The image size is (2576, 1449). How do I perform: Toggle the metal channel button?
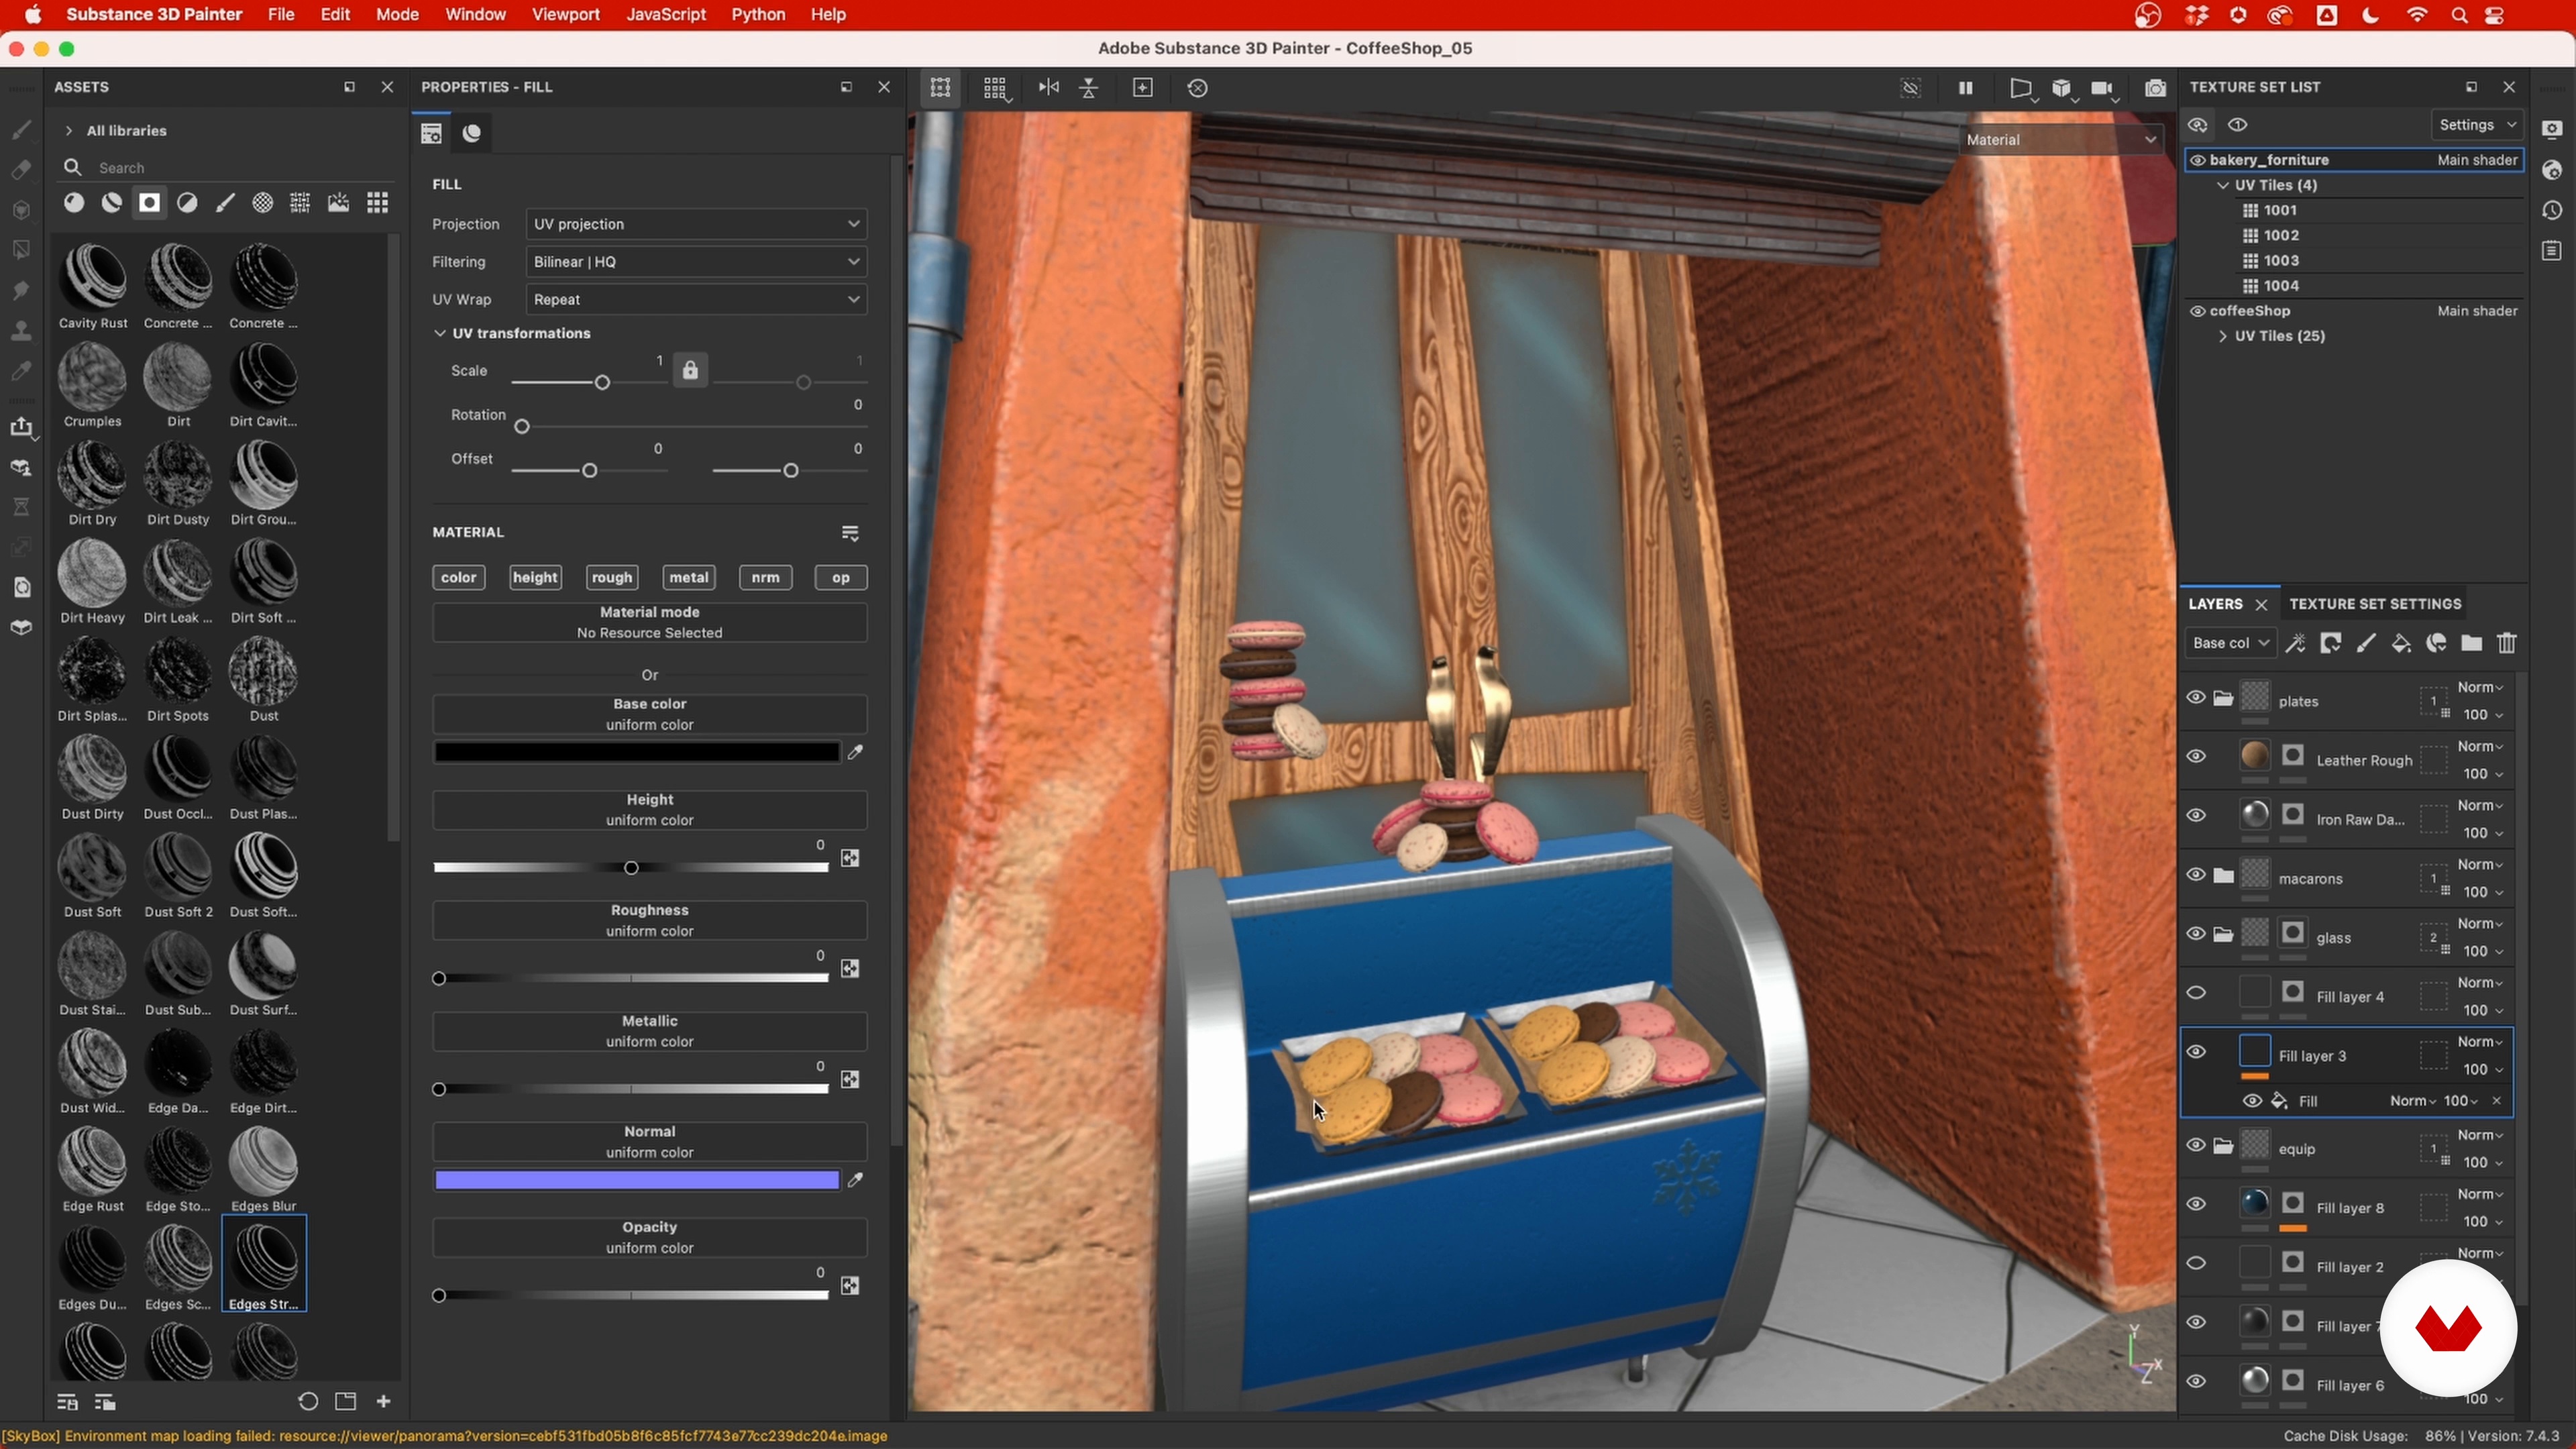pos(689,577)
